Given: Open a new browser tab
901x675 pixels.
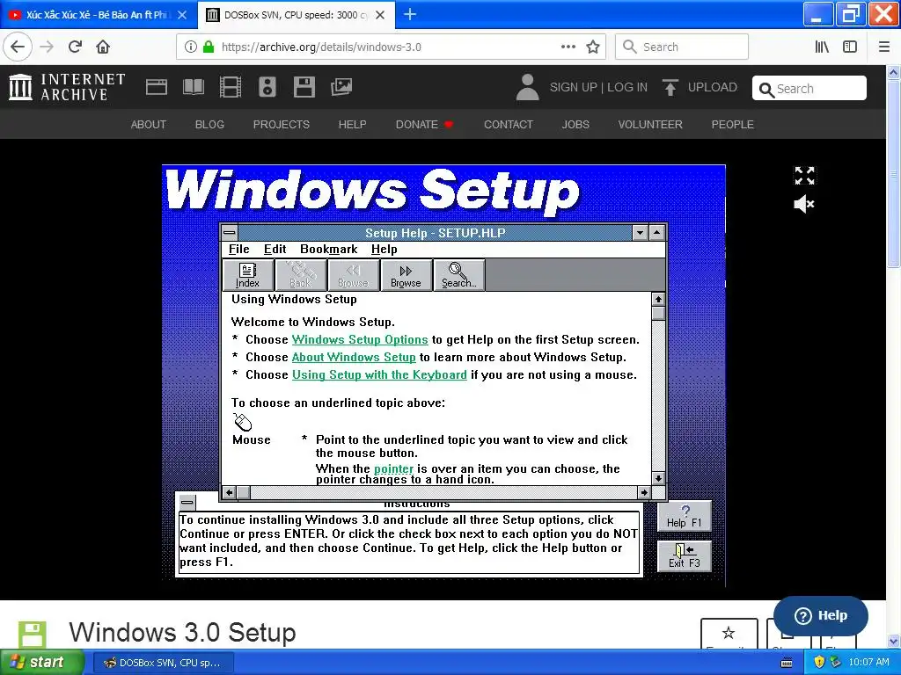Looking at the screenshot, I should pyautogui.click(x=410, y=14).
